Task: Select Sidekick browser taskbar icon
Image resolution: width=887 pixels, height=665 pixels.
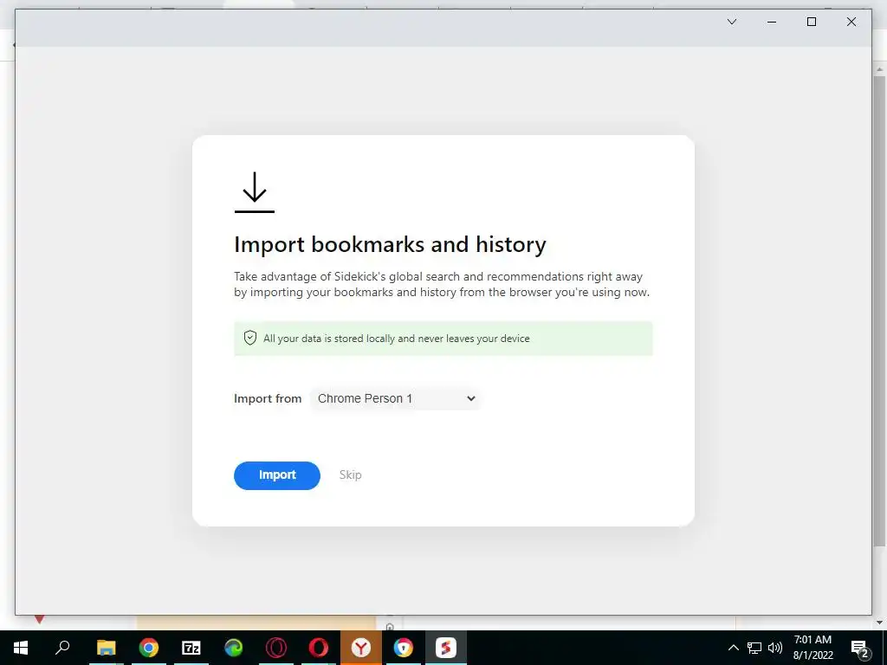Action: [446, 648]
